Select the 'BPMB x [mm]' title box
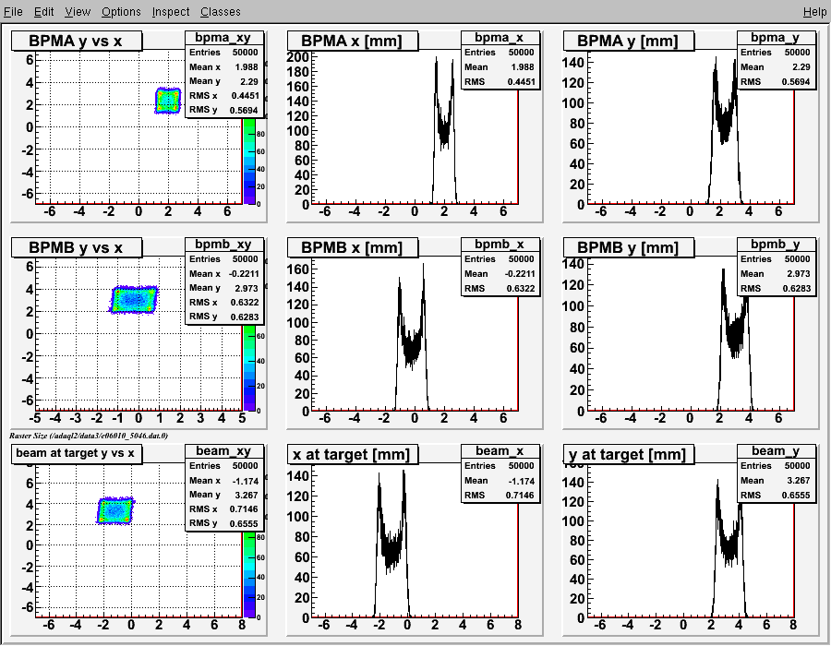831x646 pixels. coord(353,247)
